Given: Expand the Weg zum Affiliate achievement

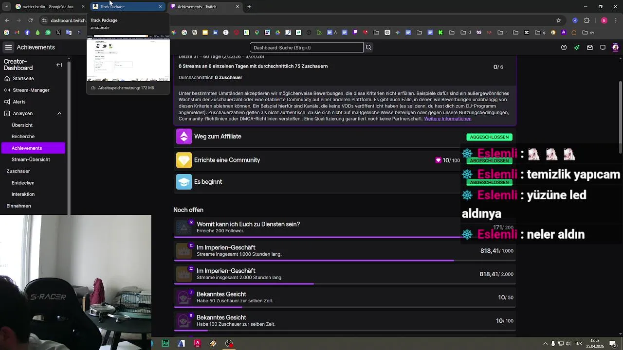Looking at the screenshot, I should point(345,137).
